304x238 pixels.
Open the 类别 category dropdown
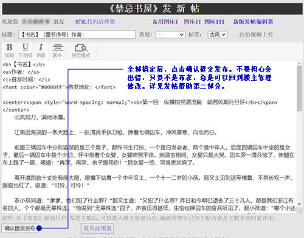coord(170,35)
